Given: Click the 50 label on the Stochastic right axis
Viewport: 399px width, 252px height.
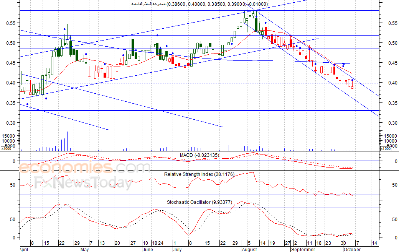Looking at the screenshot, I should coord(394,219).
